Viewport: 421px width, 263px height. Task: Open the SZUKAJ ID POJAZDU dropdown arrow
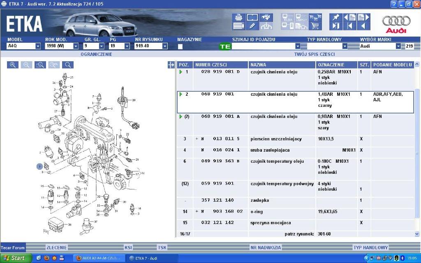click(298, 46)
